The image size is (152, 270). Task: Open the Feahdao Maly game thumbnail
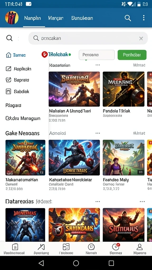(x=123, y=158)
